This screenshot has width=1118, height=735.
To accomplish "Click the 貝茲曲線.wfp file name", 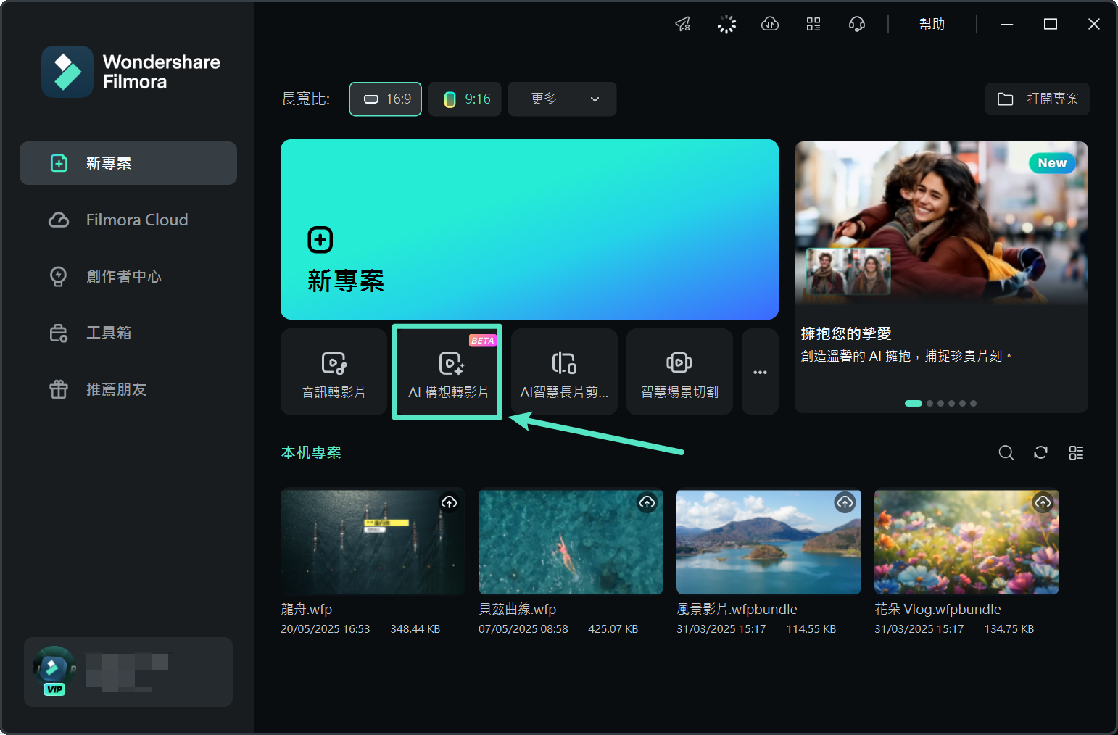I will pos(518,609).
